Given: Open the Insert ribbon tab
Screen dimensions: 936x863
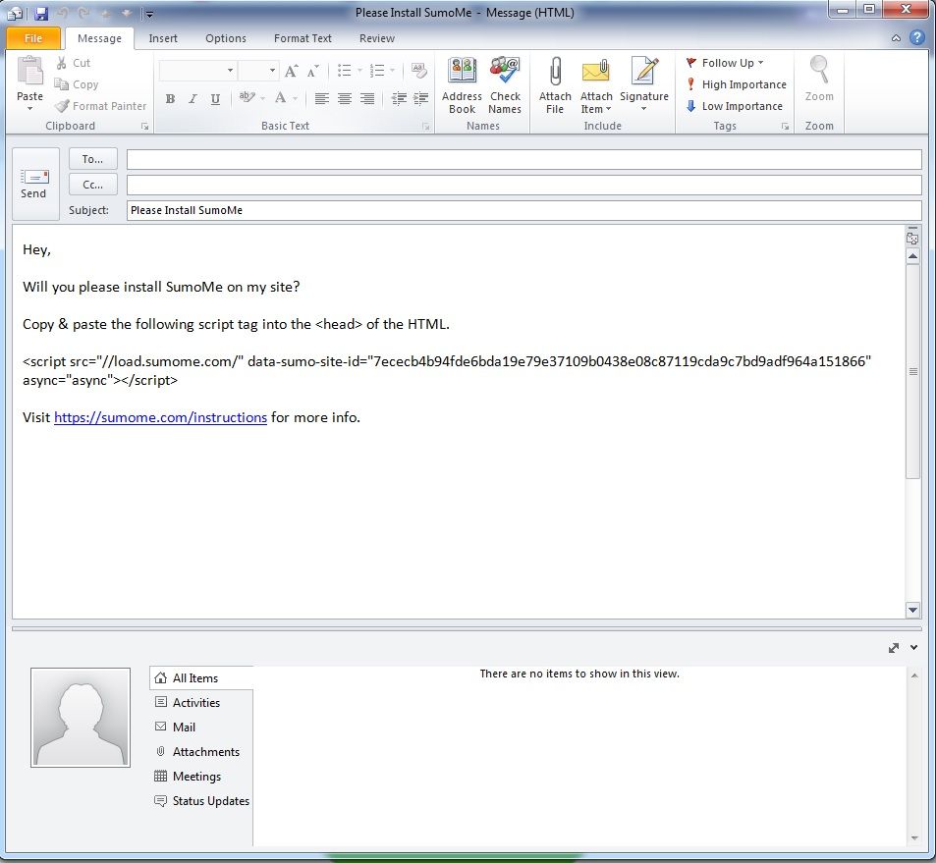Looking at the screenshot, I should click(x=162, y=38).
